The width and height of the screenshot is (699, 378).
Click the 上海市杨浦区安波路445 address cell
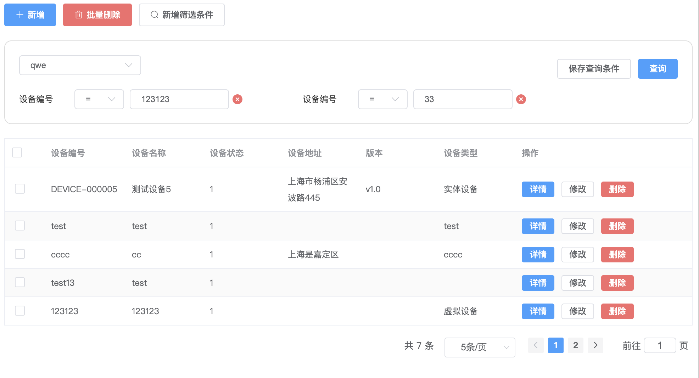click(318, 189)
